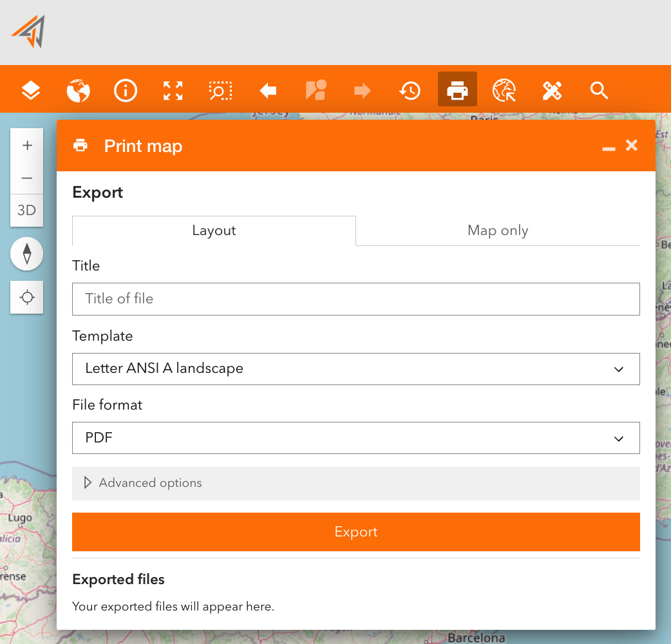The image size is (671, 644).
Task: Open the globe with cursor tool
Action: 504,90
